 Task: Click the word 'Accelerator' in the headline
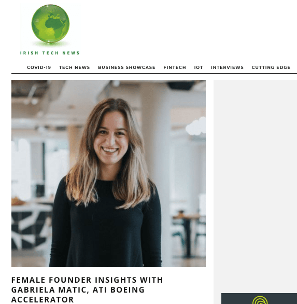click(x=43, y=299)
